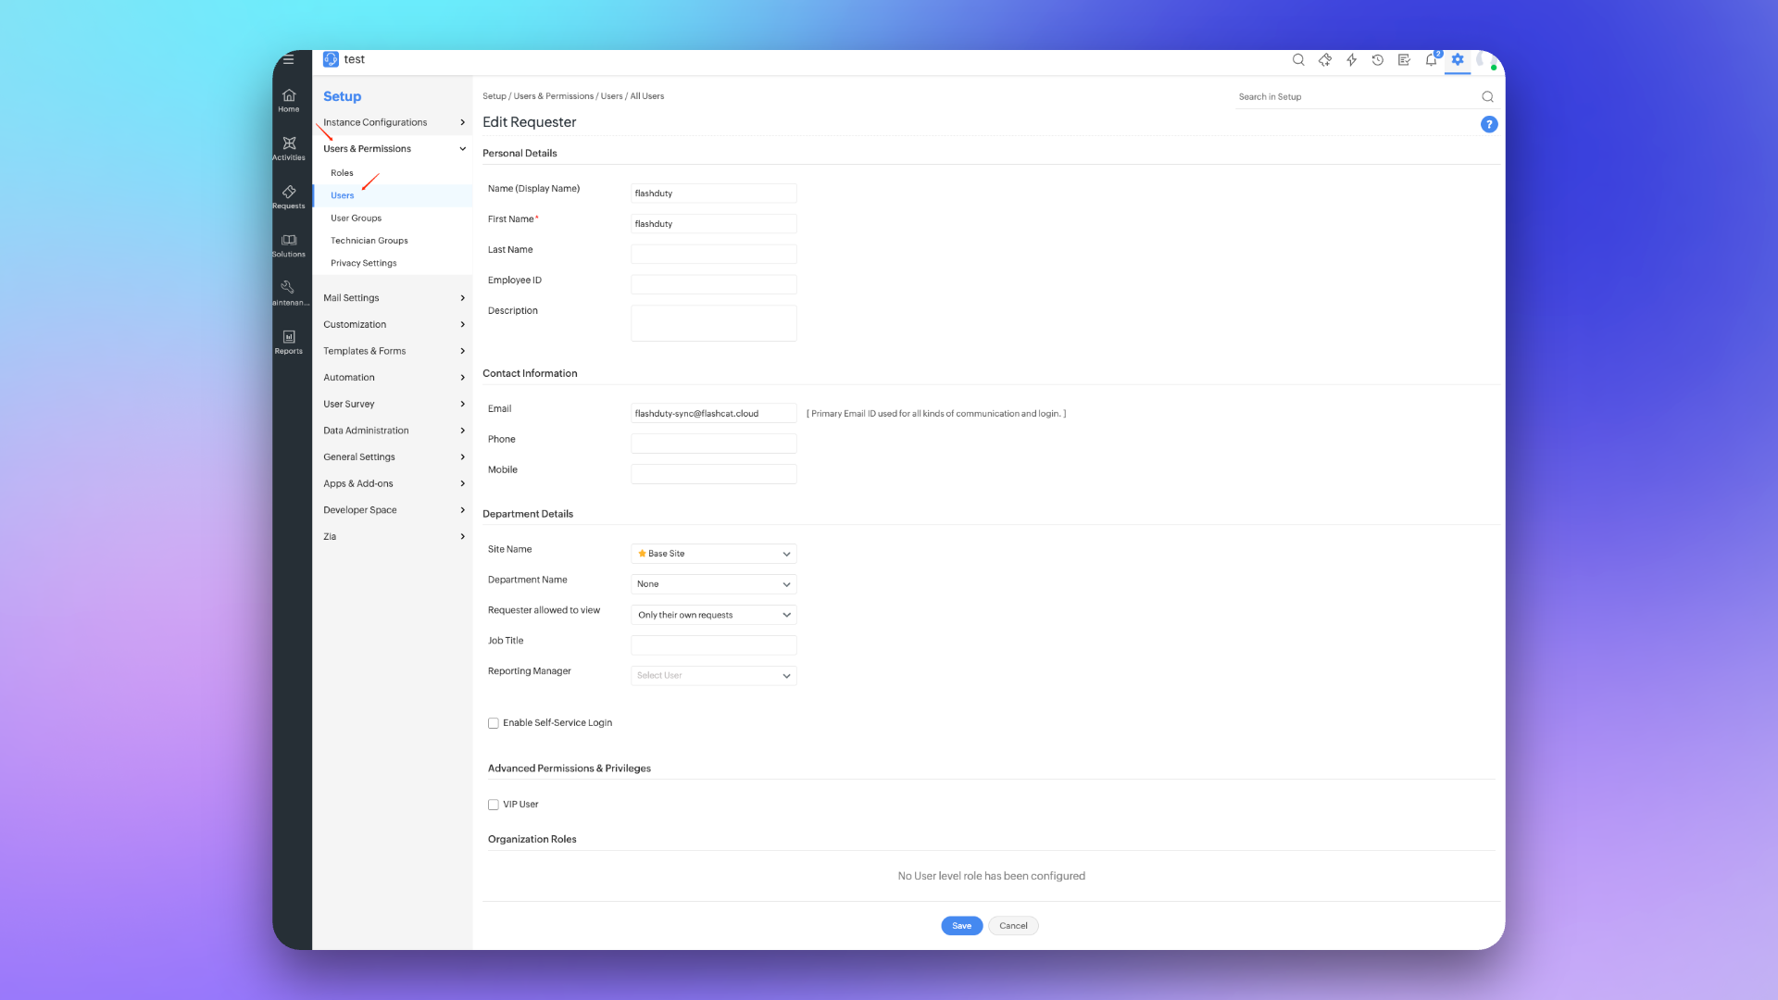This screenshot has width=1778, height=1000.
Task: Open the new ticket icon in header
Action: (x=1324, y=60)
